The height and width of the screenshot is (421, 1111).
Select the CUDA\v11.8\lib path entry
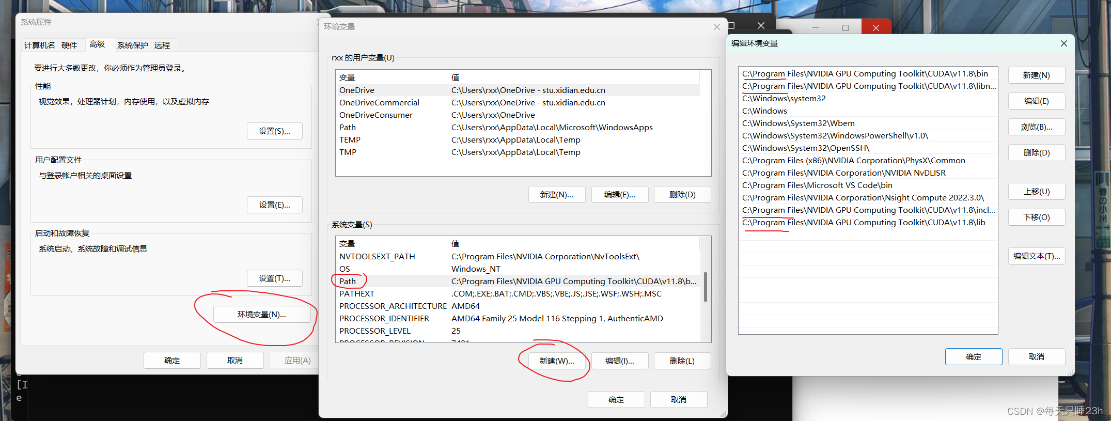868,222
